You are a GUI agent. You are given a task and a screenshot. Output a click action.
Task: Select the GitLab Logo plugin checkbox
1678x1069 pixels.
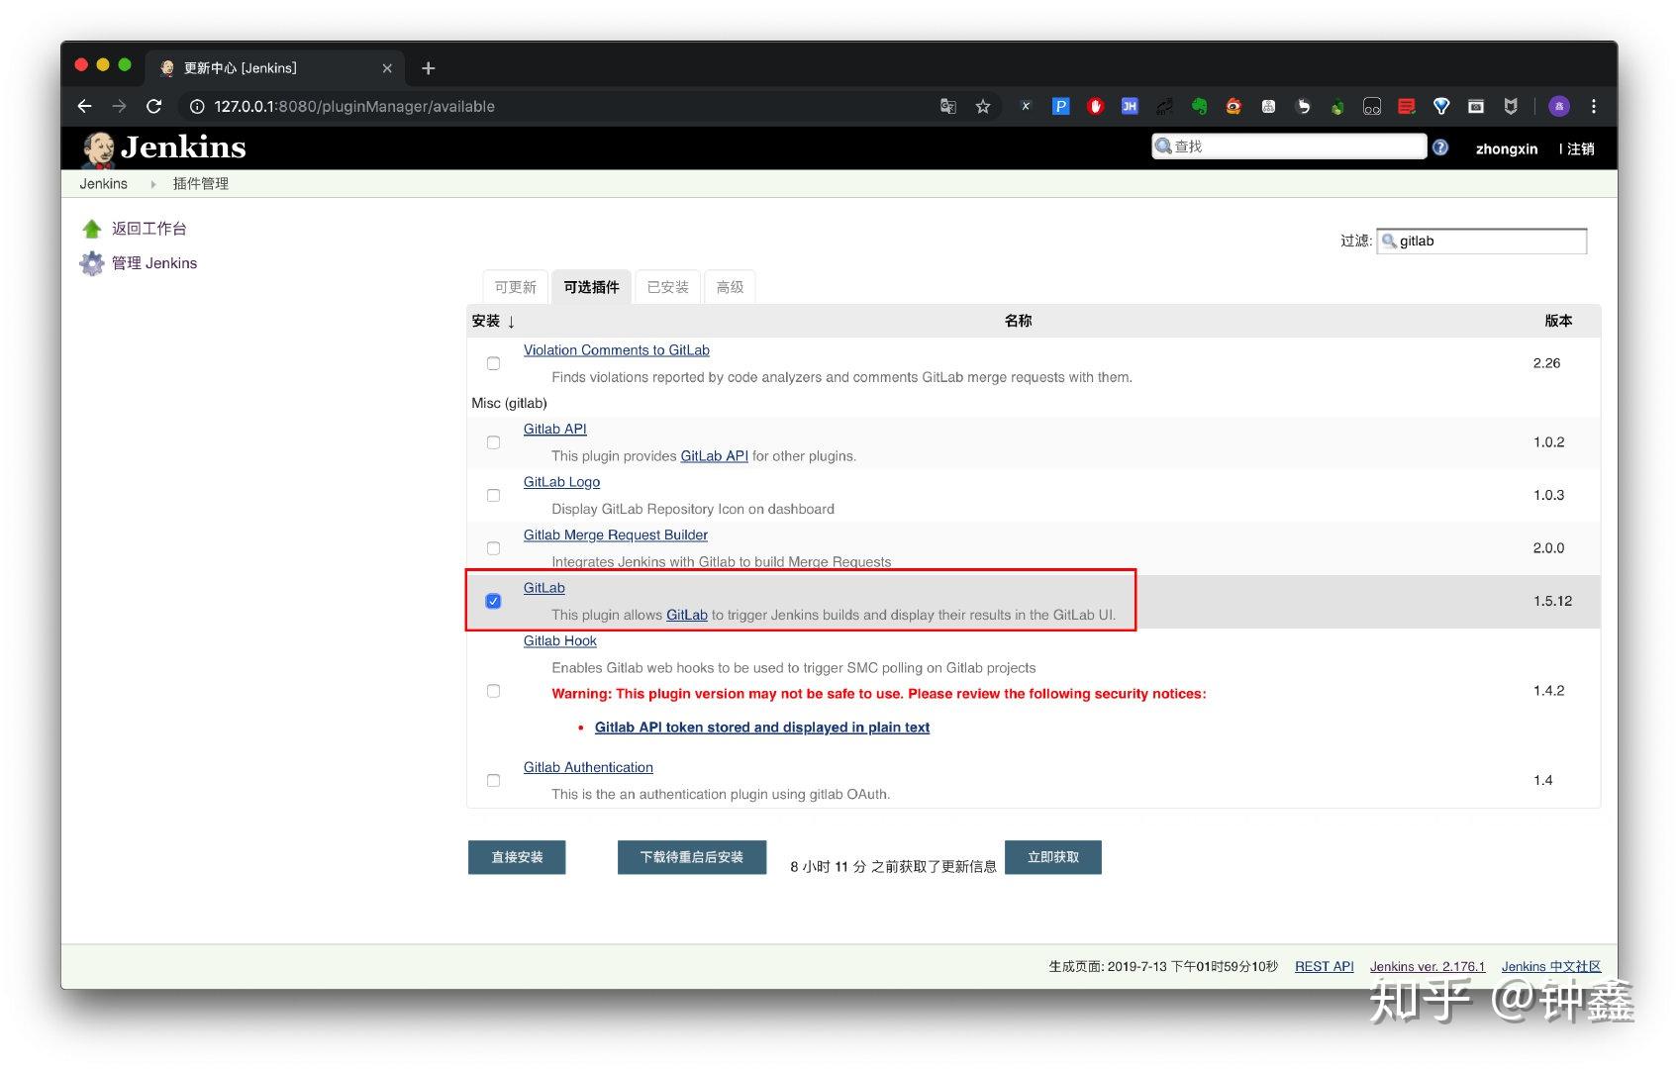493,495
